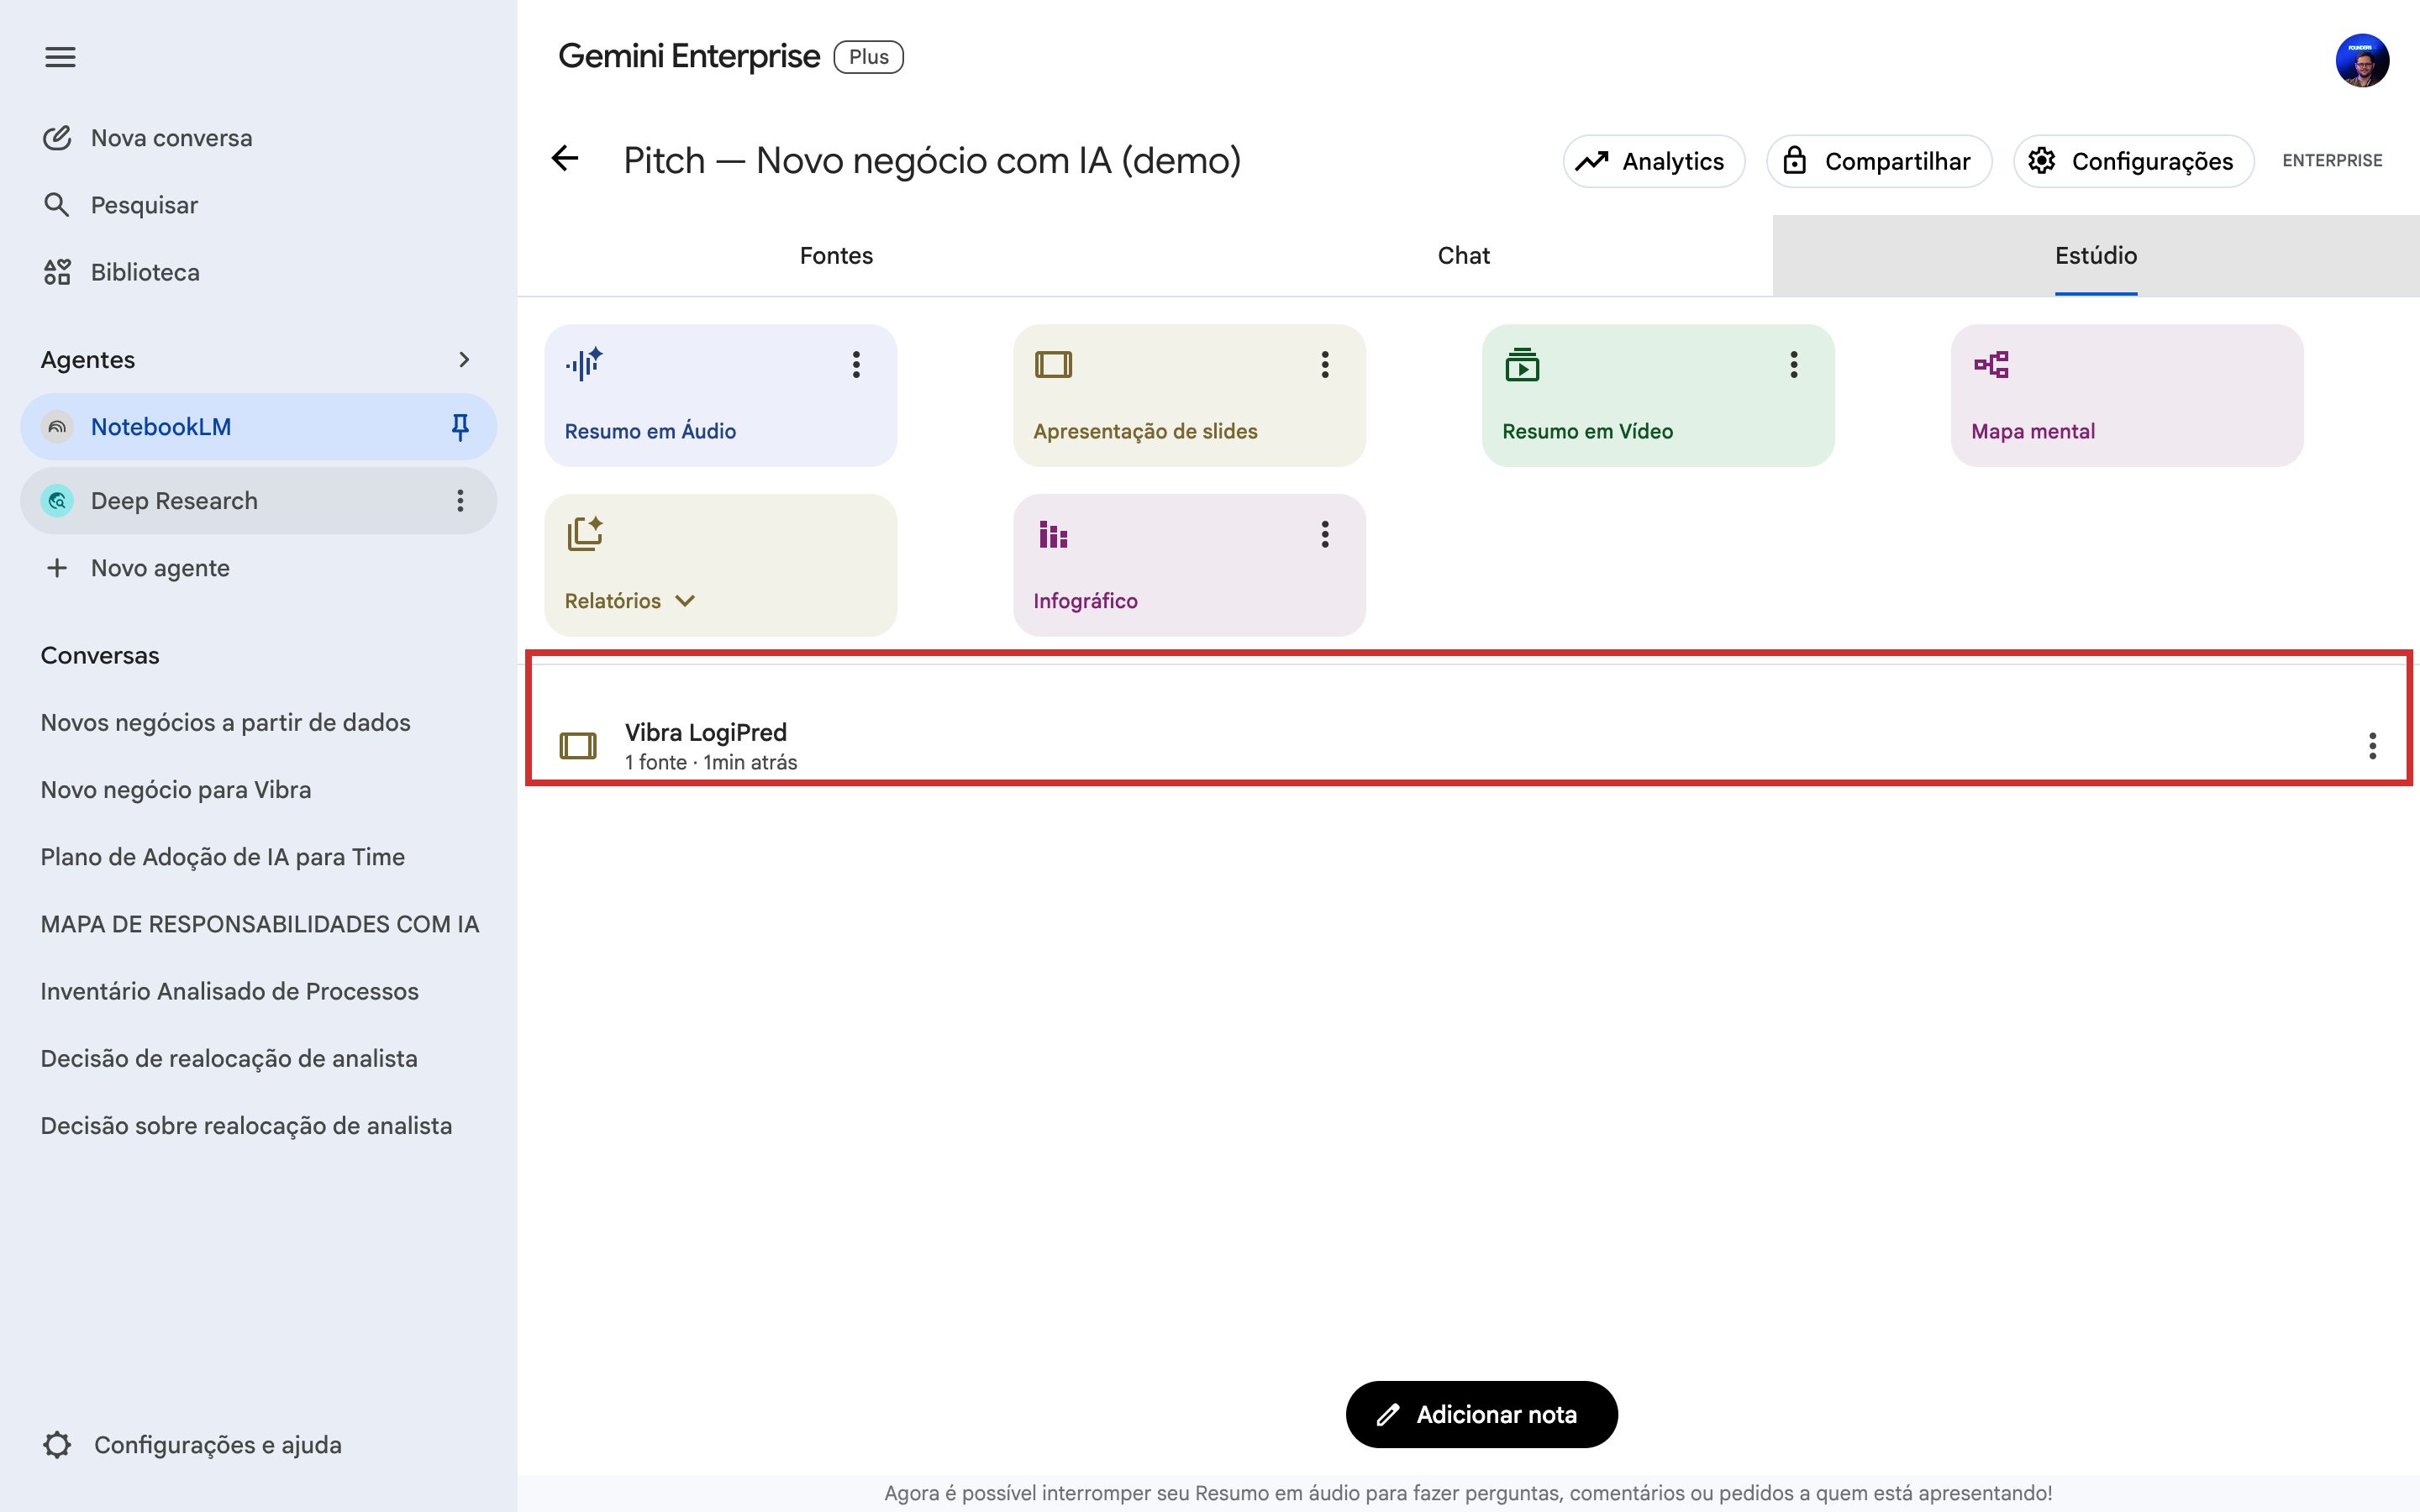The height and width of the screenshot is (1512, 2420).
Task: Click the Plus badge beside Gemini Enterprise
Action: 869,57
